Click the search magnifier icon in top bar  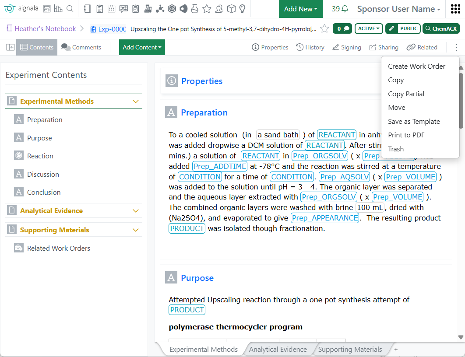coord(70,9)
